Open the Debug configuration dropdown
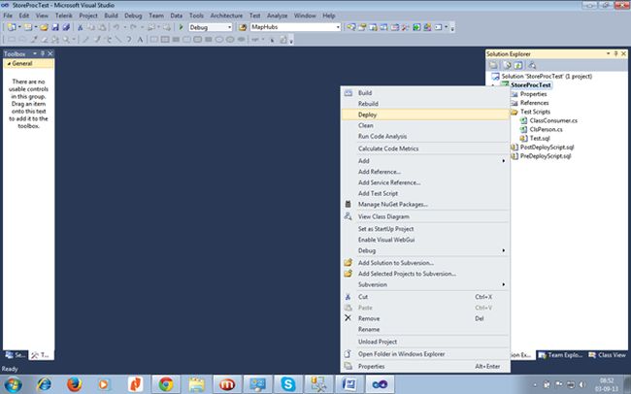 [230, 27]
